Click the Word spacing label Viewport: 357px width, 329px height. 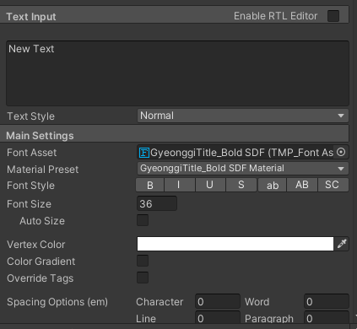point(257,302)
